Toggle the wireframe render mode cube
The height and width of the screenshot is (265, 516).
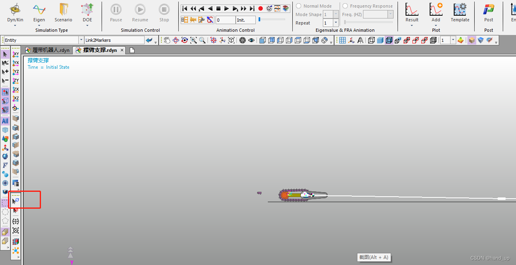click(371, 40)
